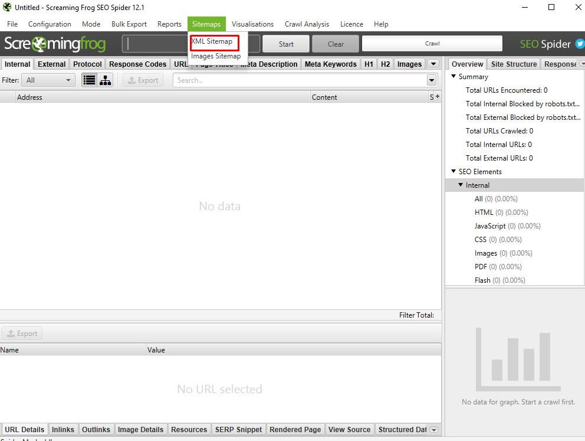Open the URL Details tab

(x=24, y=429)
